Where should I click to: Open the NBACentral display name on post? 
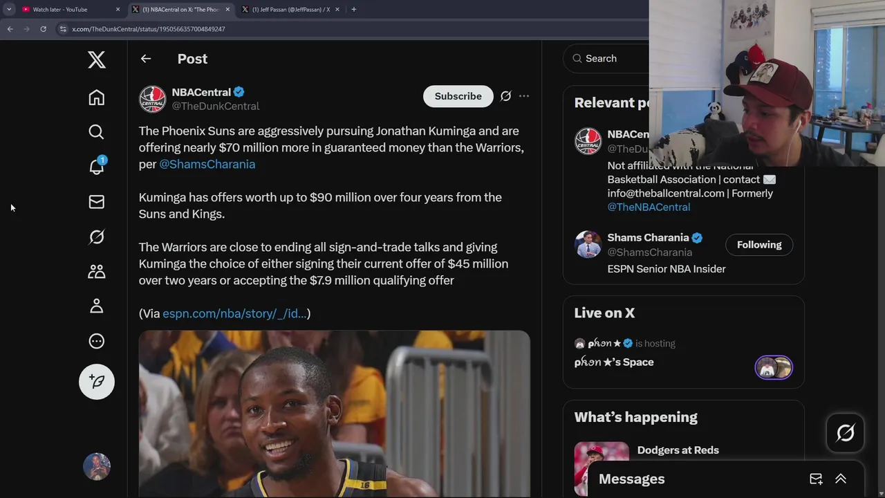(x=201, y=92)
